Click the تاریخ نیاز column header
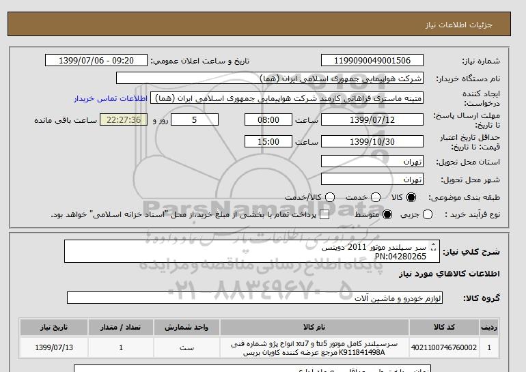This screenshot has width=526, height=372. click(54, 327)
